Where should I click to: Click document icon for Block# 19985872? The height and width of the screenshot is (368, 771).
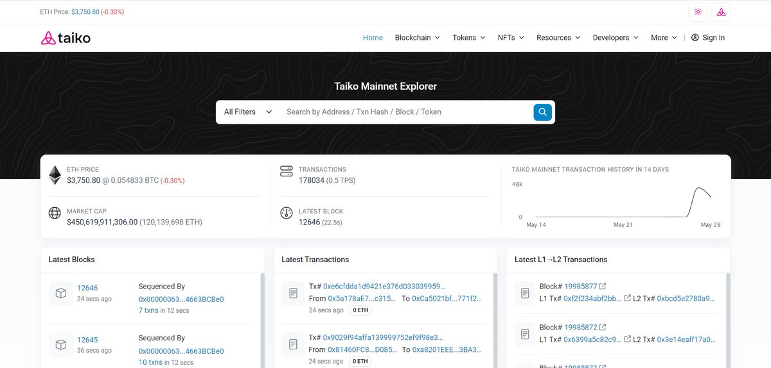(x=525, y=335)
